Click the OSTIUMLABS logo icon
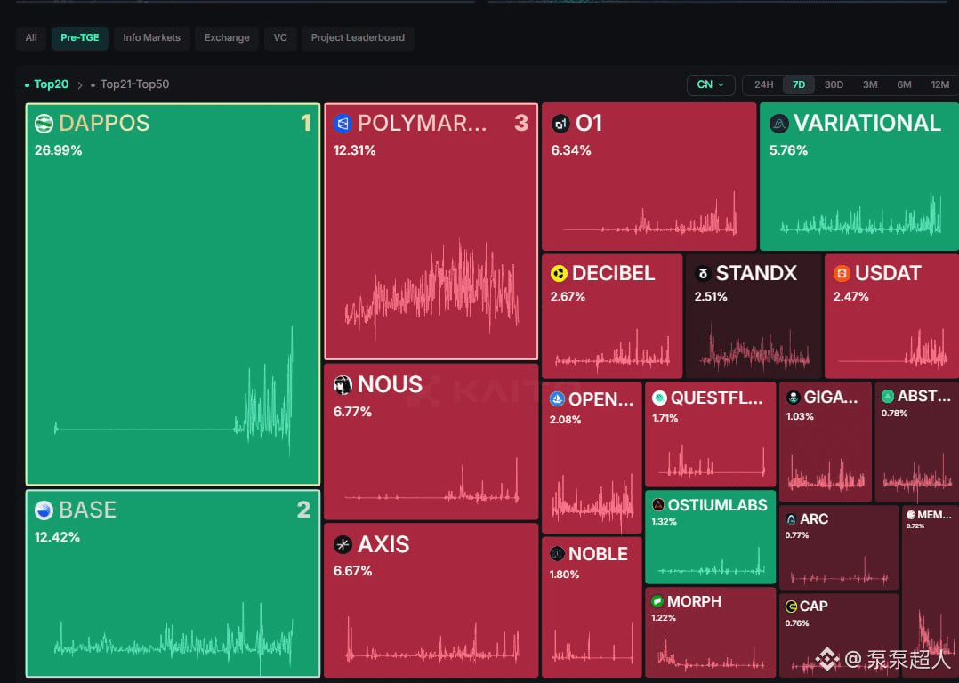The width and height of the screenshot is (959, 683). click(x=658, y=505)
